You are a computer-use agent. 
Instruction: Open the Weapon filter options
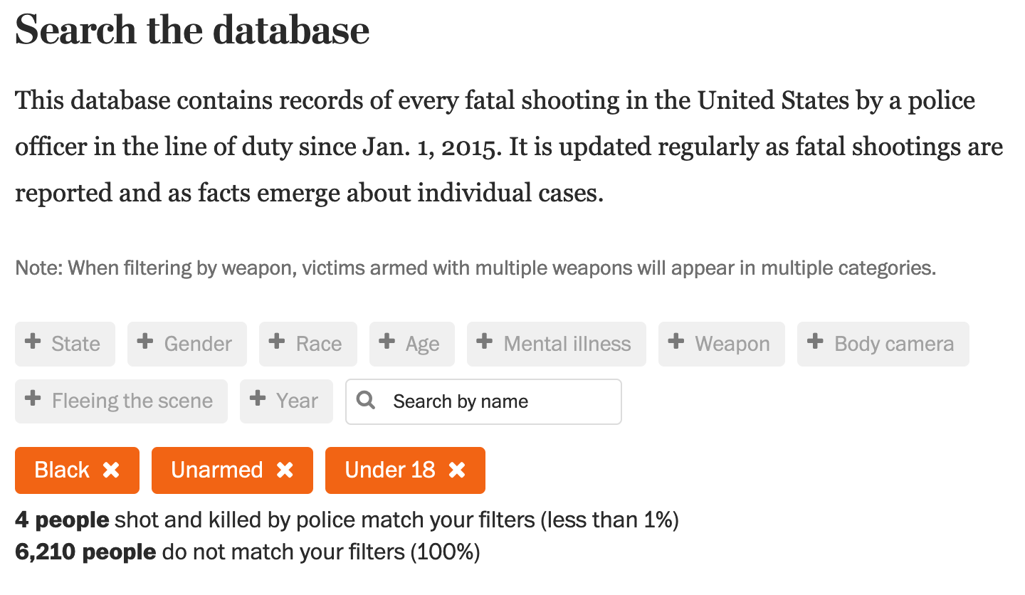(x=722, y=344)
